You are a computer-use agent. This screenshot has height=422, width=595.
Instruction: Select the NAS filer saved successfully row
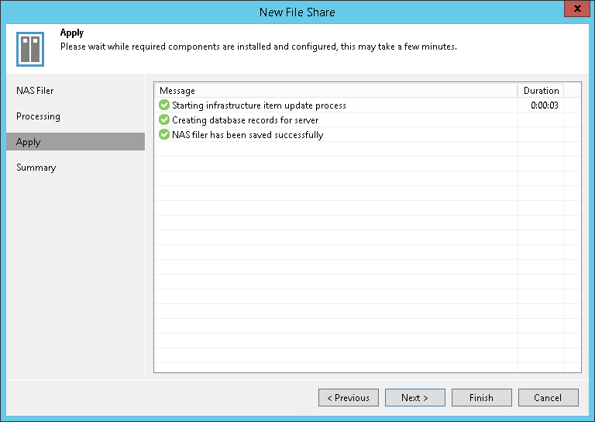coord(247,135)
